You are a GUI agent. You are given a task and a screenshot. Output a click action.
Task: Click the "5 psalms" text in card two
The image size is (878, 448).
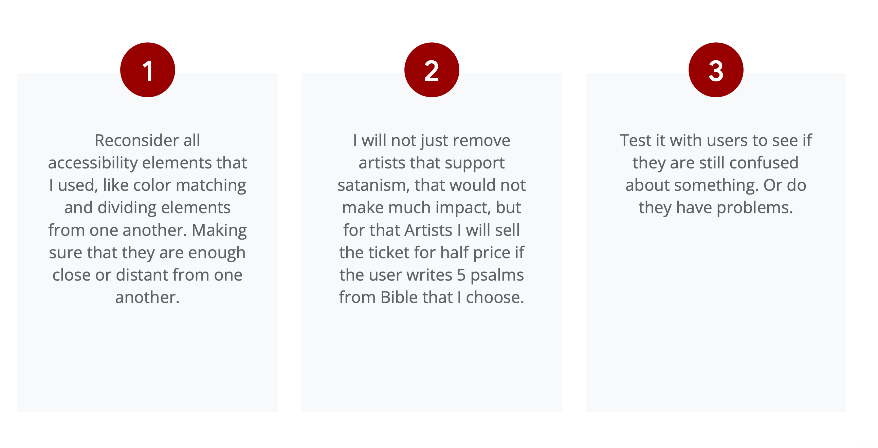490,275
